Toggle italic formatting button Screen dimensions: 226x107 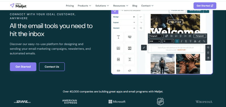181,41
